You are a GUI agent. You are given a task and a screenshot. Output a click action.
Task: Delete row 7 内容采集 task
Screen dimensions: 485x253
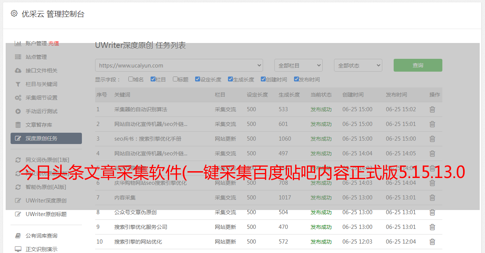click(433, 198)
